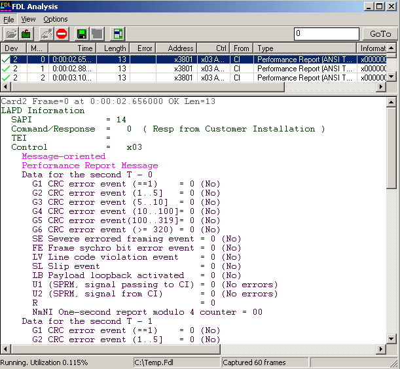Click the scroll up arrow of decode pane
Image resolution: width=400 pixels, height=369 pixels.
[x=391, y=102]
